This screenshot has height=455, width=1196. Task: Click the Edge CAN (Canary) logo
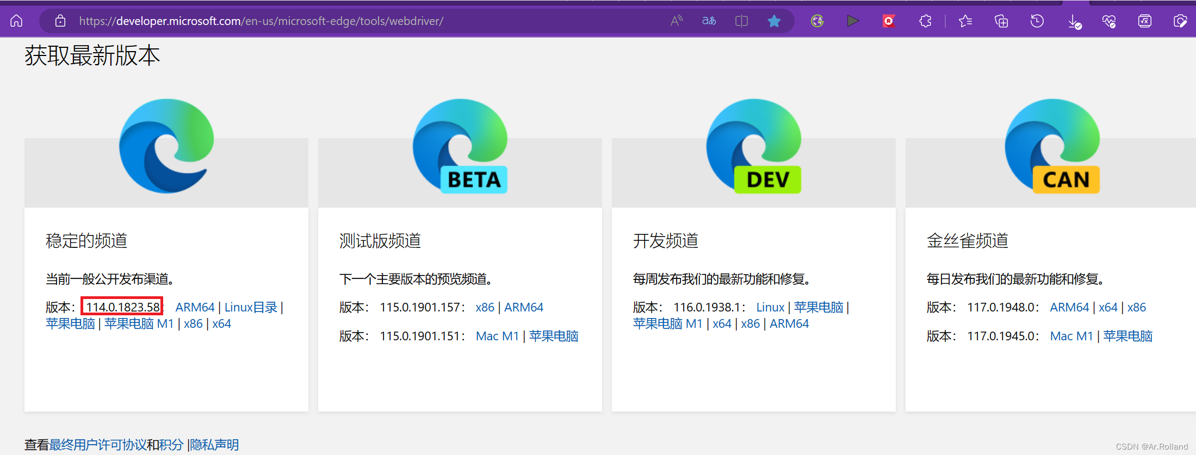click(x=1052, y=146)
